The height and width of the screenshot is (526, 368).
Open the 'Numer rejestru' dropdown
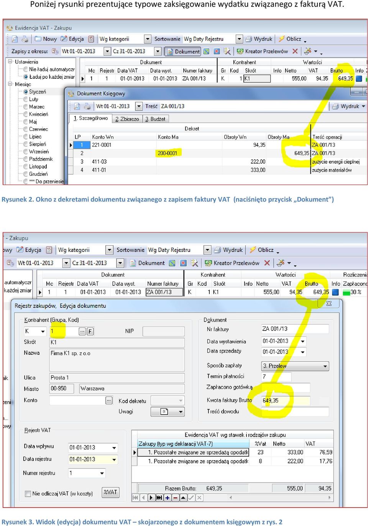pyautogui.click(x=102, y=473)
